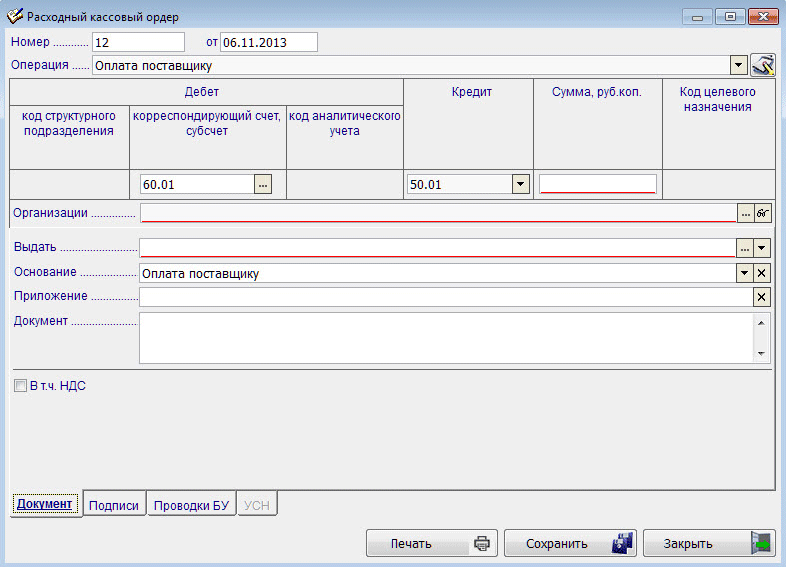Viewport: 786px width, 567px height.
Task: Toggle the В т.ч. НДС checkbox
Action: click(20, 385)
